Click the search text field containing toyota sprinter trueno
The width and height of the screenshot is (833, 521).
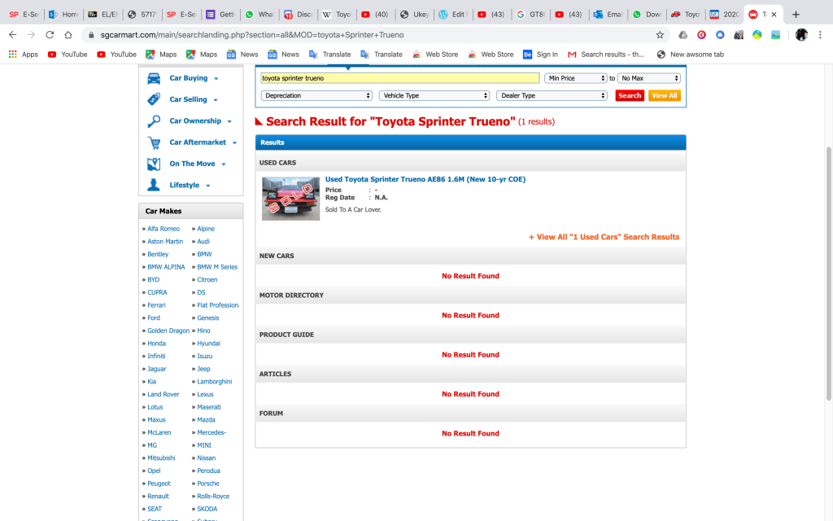(x=399, y=78)
